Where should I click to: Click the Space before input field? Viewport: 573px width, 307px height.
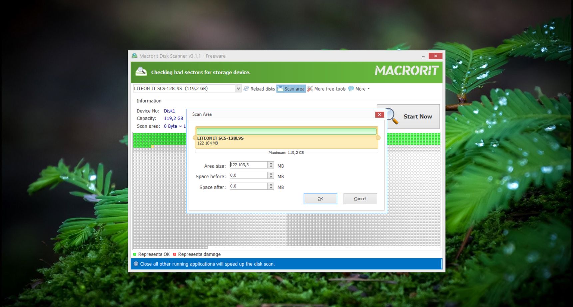[249, 176]
